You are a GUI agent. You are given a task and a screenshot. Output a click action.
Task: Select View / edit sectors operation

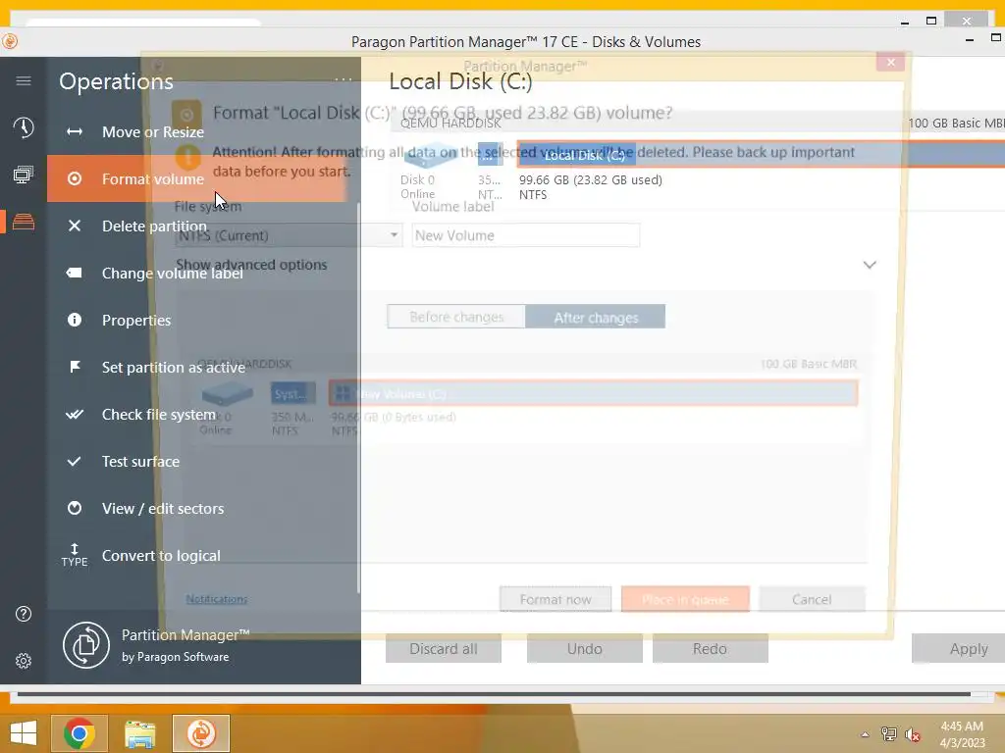[196, 509]
